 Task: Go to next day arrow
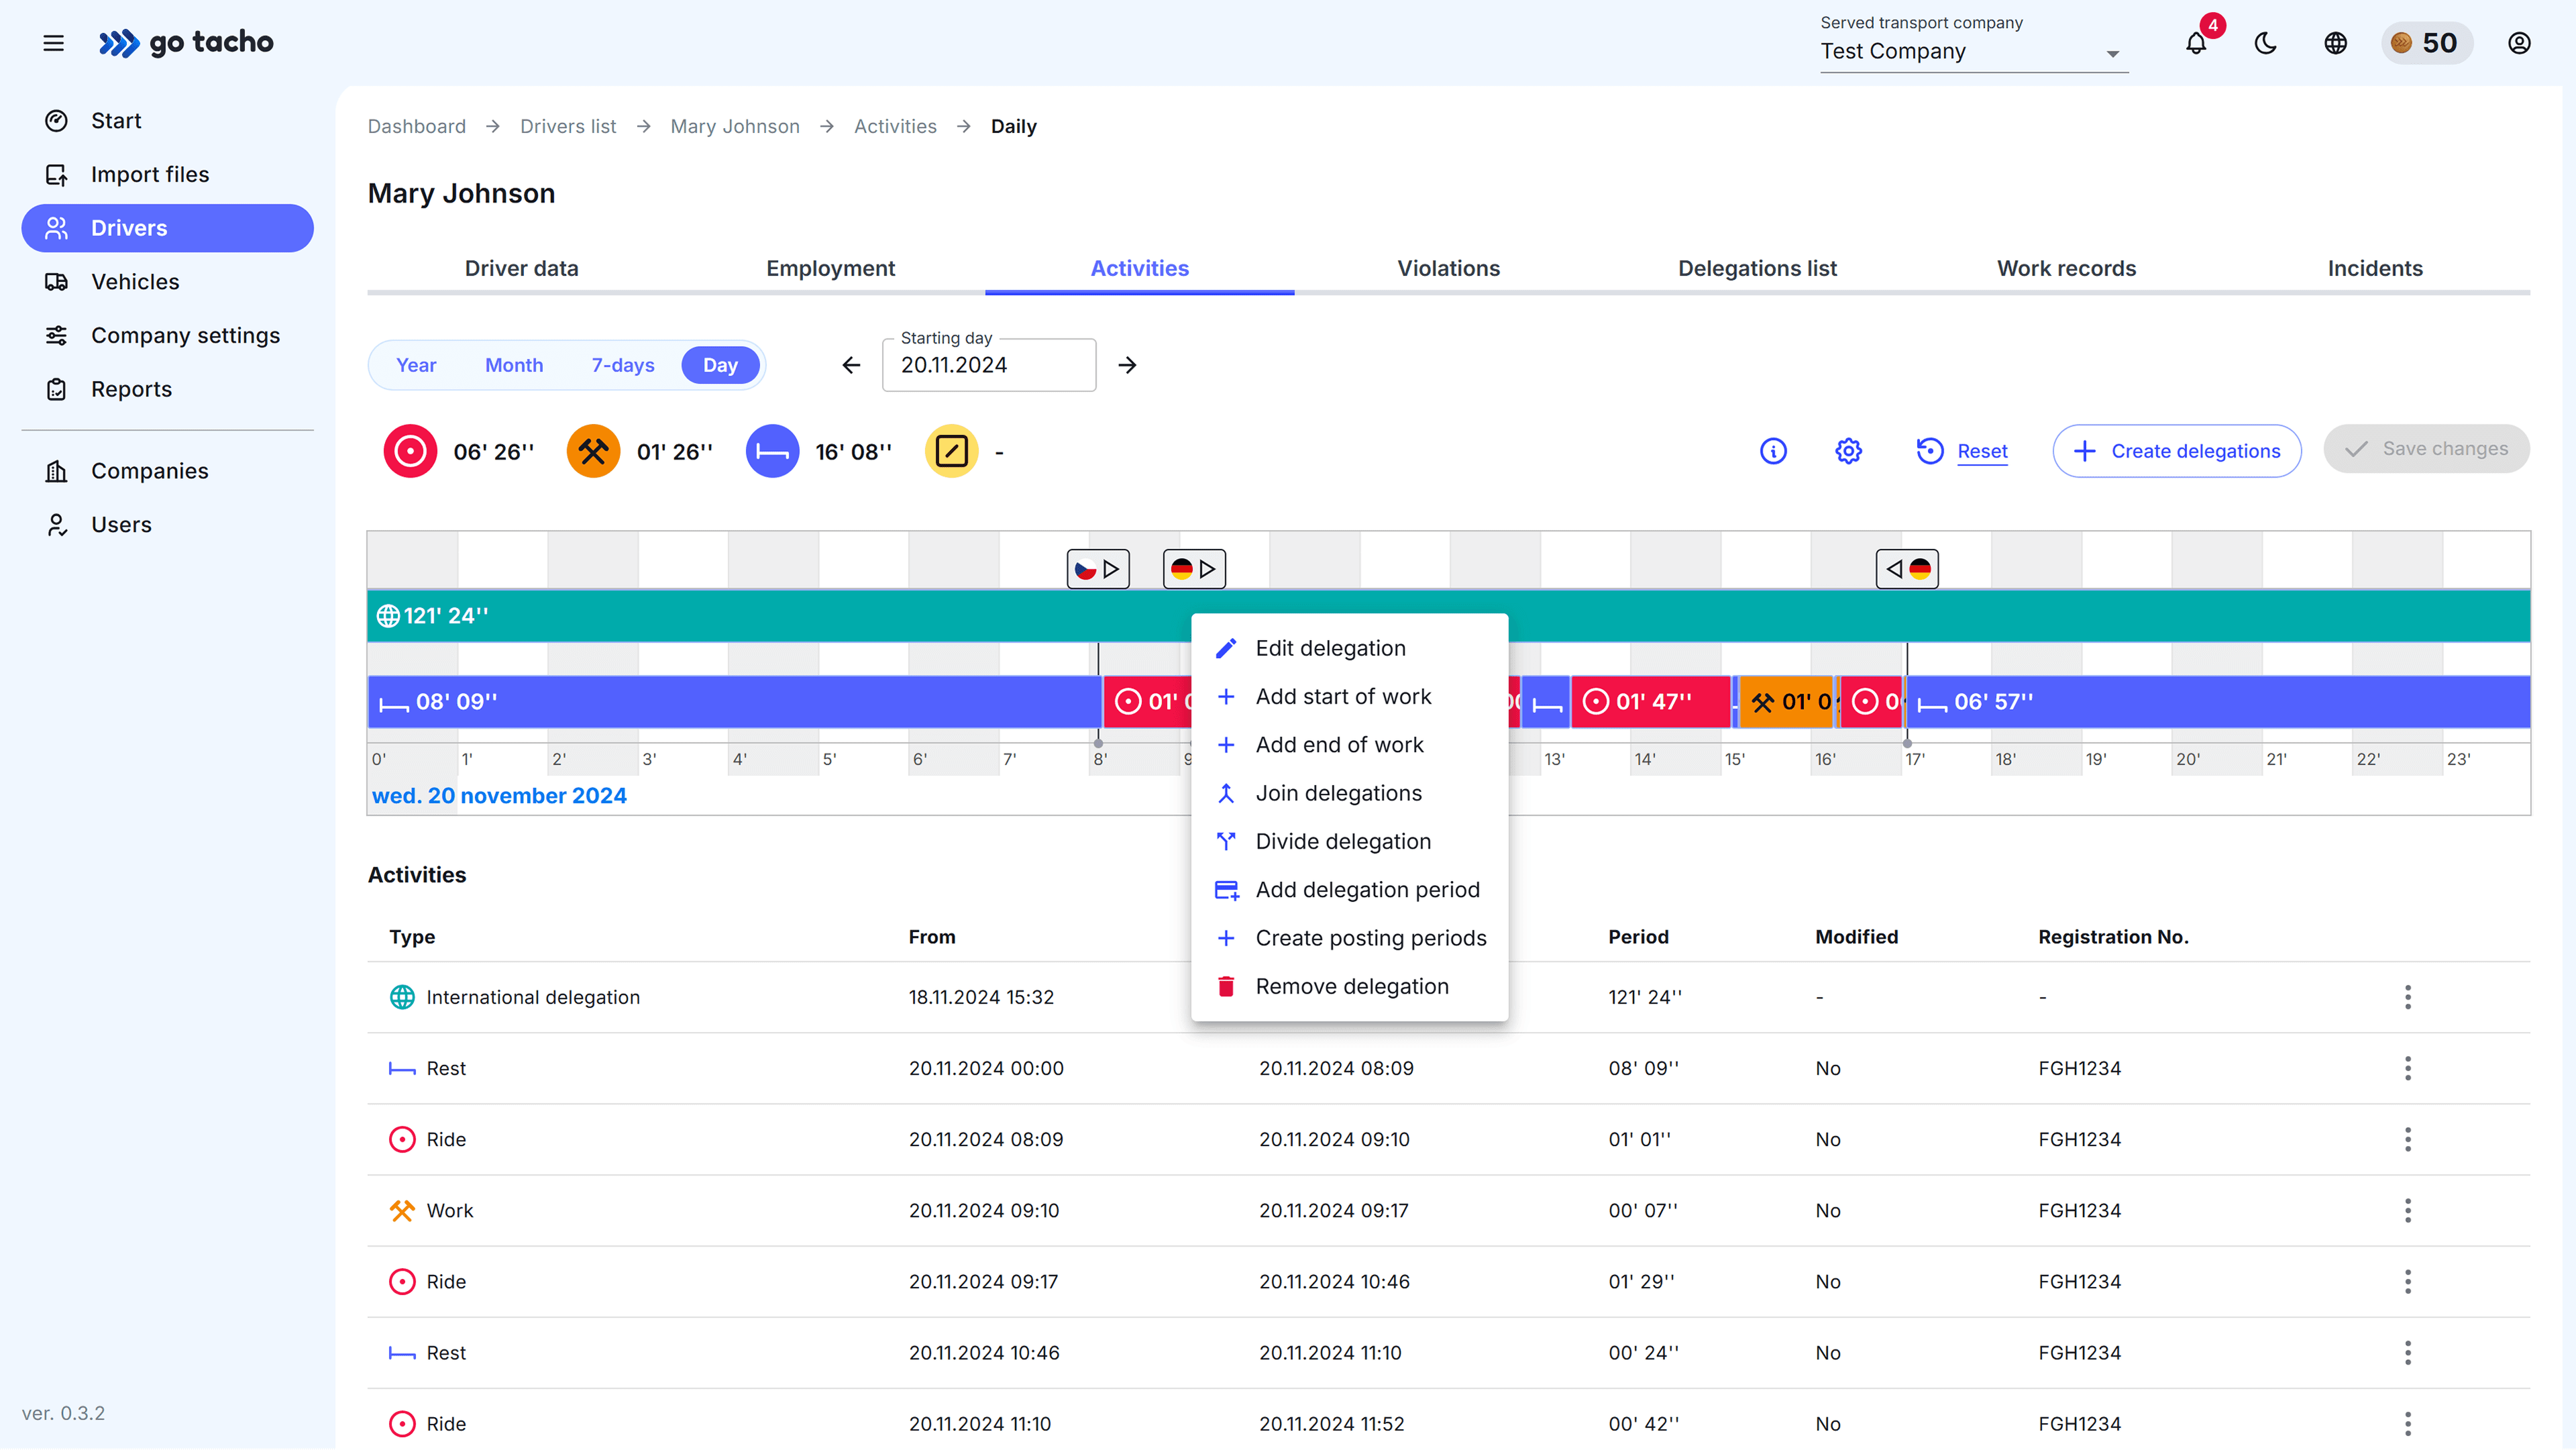[1127, 366]
